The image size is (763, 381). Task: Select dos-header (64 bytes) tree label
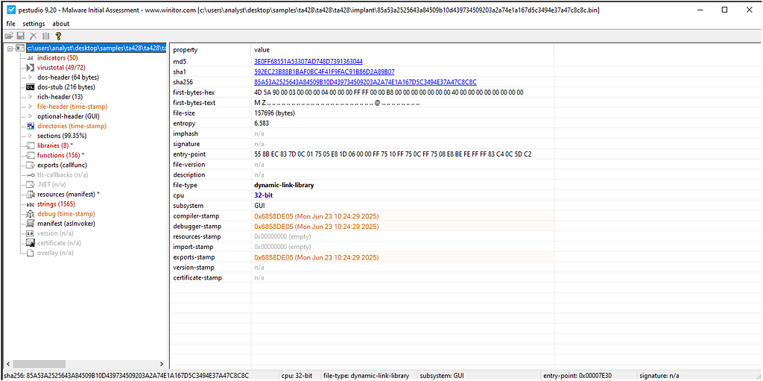tap(68, 78)
